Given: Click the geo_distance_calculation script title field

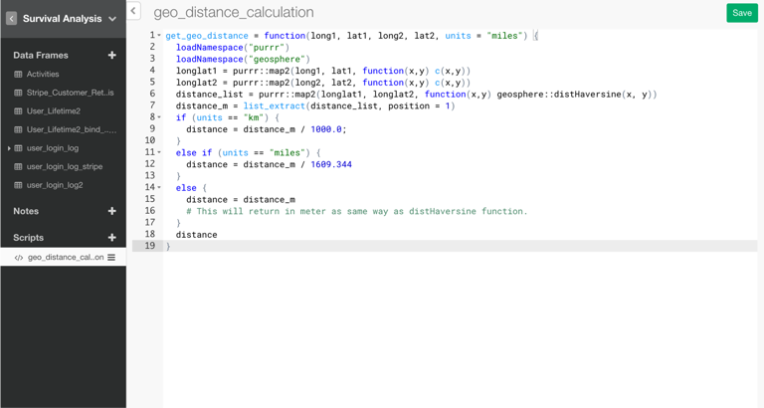Looking at the screenshot, I should (x=234, y=13).
